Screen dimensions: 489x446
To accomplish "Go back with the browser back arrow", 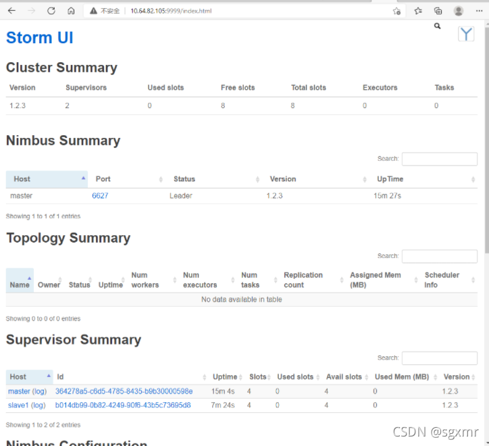I will click(x=11, y=11).
